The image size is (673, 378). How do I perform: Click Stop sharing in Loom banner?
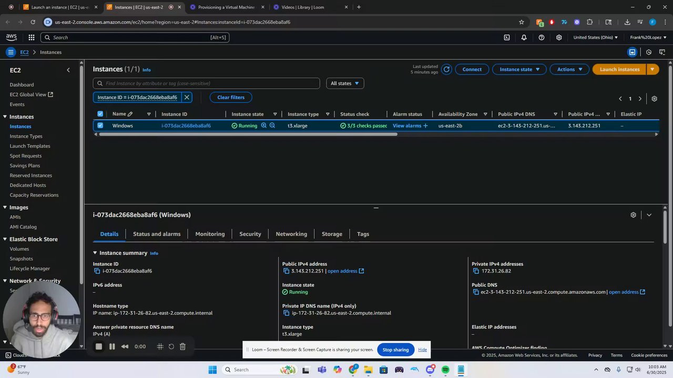click(395, 350)
